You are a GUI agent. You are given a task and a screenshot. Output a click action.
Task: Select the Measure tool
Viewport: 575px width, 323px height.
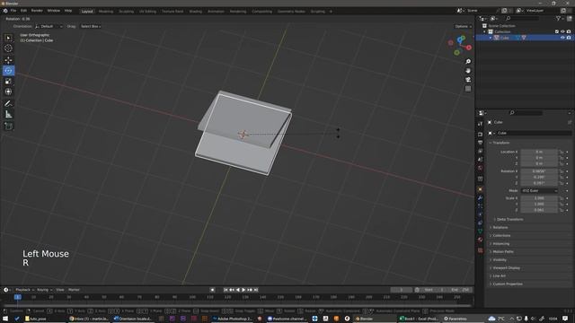(x=8, y=115)
